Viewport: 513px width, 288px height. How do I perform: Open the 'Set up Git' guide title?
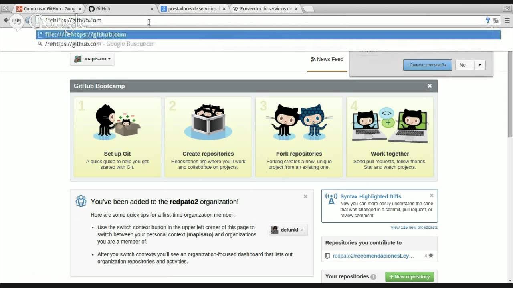pyautogui.click(x=117, y=154)
